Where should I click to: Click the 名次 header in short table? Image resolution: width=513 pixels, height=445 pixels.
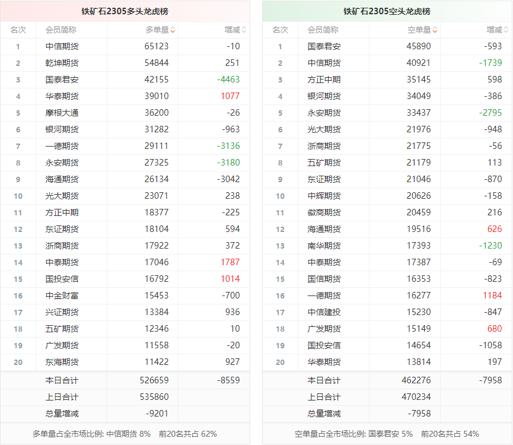pos(280,30)
